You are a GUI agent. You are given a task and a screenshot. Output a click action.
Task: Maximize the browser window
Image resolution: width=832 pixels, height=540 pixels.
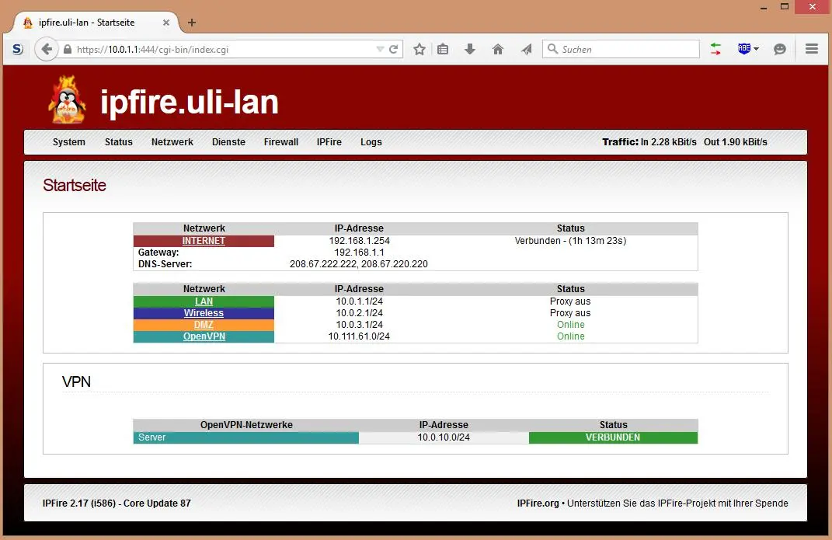pos(785,7)
